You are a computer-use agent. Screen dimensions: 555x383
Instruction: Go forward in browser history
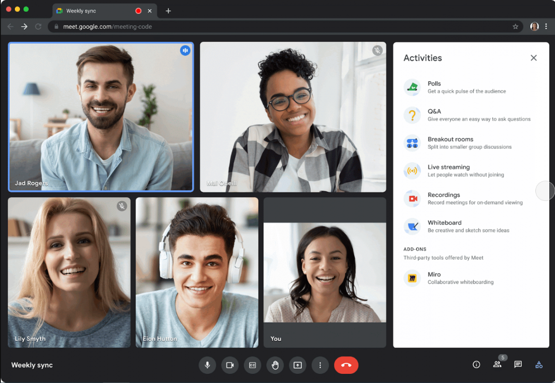point(24,27)
